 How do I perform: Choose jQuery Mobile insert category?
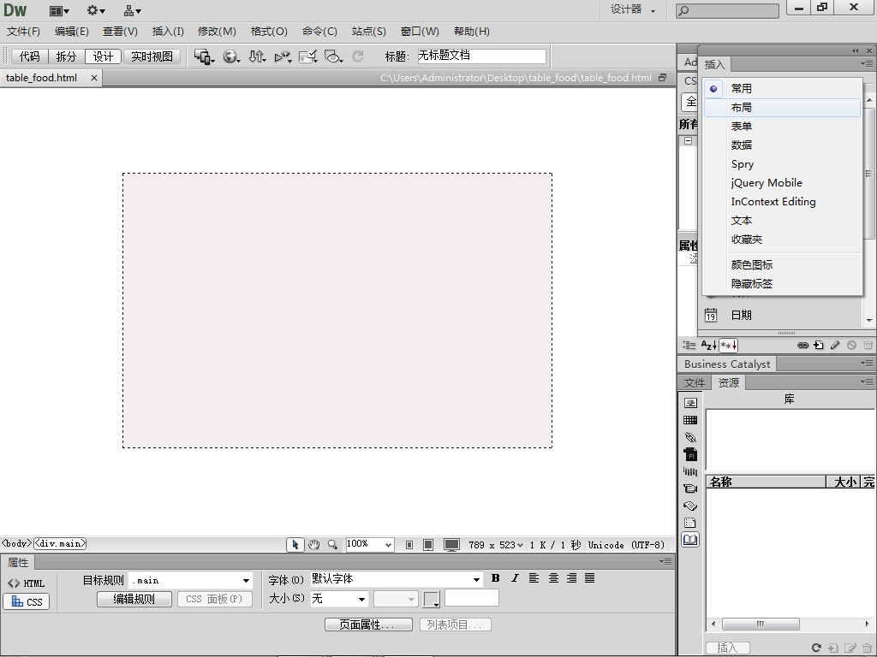tap(782, 183)
